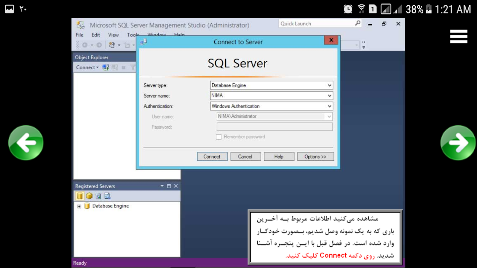Click the Help button in dialog
Viewport: 477px width, 268px height.
[x=279, y=156]
